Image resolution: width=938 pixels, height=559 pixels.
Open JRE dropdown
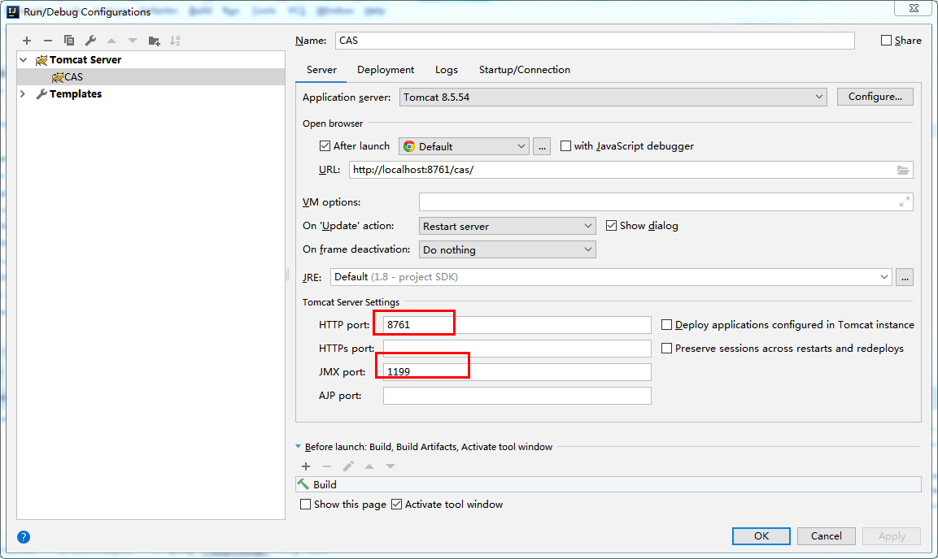pyautogui.click(x=611, y=277)
